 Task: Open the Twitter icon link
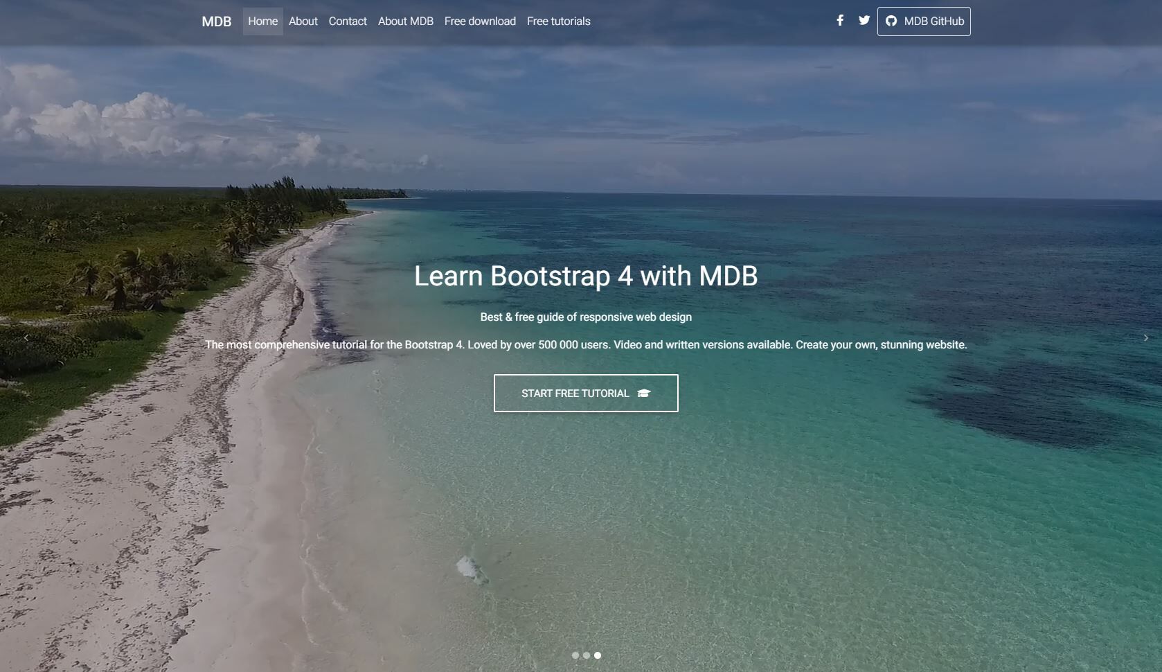(864, 21)
